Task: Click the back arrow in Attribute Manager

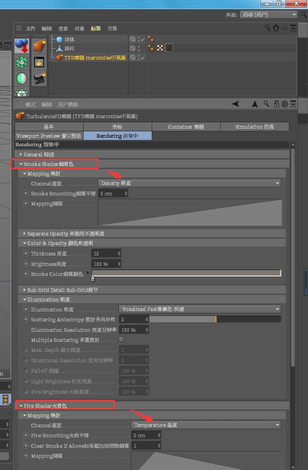Action: coord(235,104)
